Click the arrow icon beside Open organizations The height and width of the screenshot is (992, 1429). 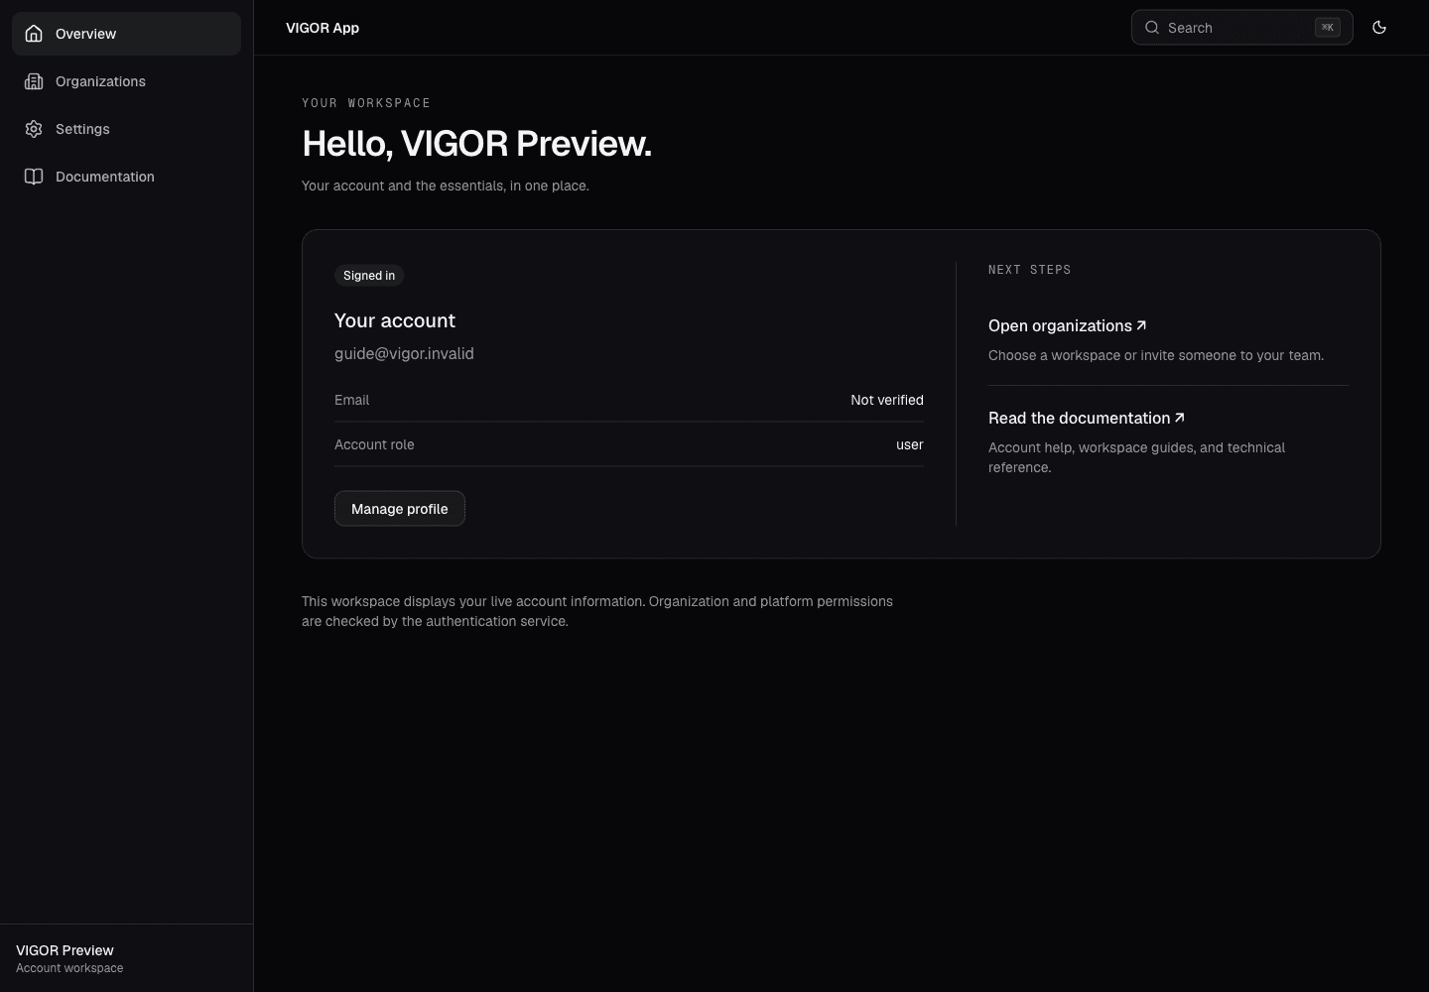(x=1141, y=325)
